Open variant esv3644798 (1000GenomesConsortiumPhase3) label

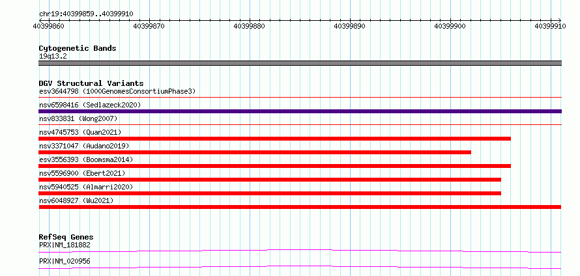pos(117,91)
